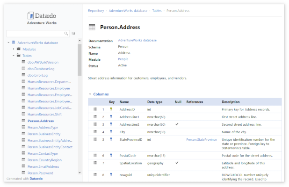Open Person.BusinessEntityContact table
The height and width of the screenshot is (187, 289).
[x=50, y=147]
